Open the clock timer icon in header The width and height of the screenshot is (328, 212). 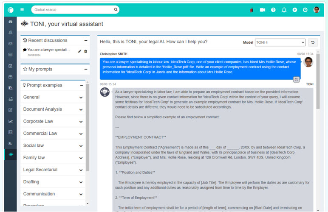[305, 10]
